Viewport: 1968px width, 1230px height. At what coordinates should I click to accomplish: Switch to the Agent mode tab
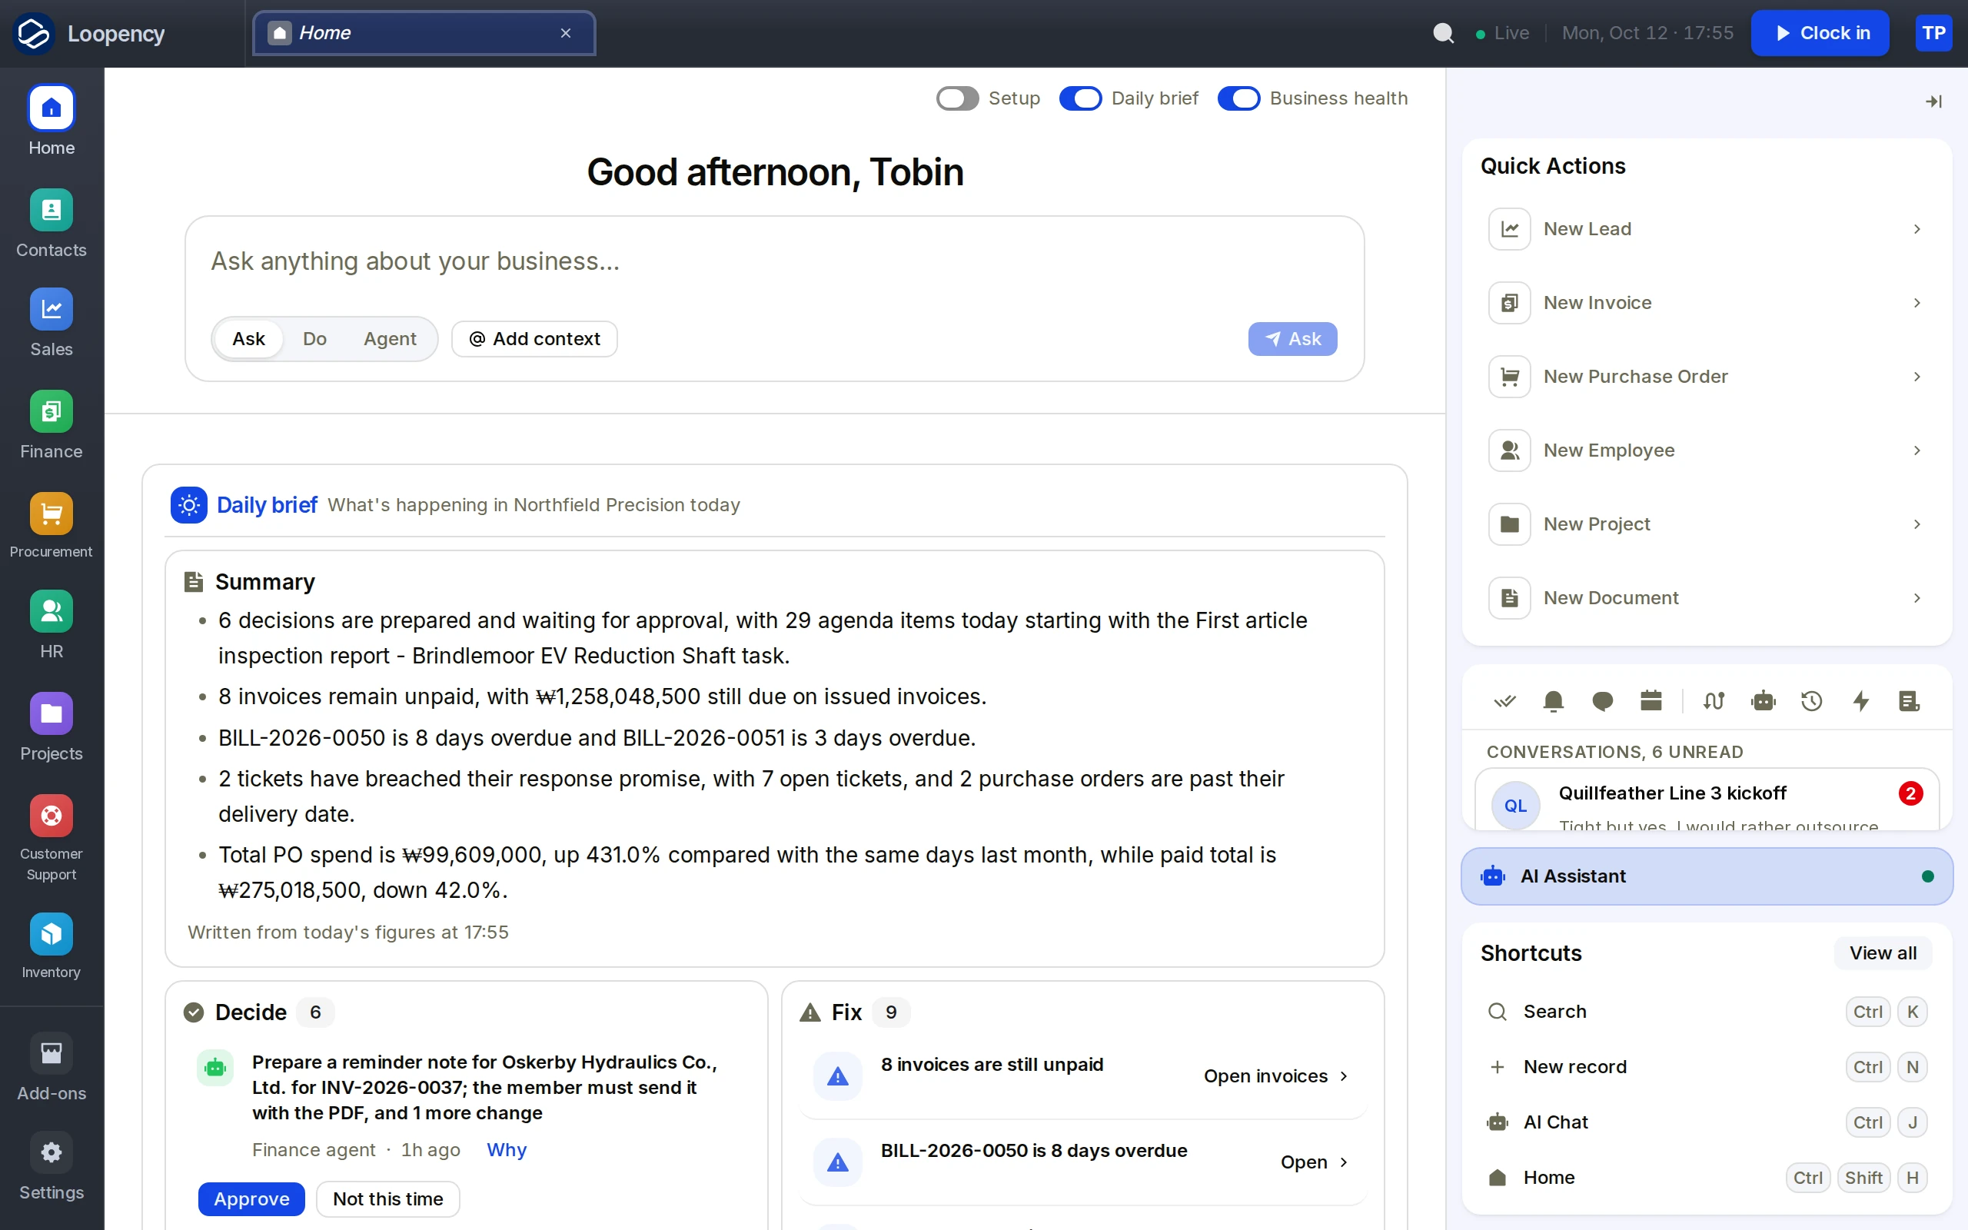click(x=390, y=338)
